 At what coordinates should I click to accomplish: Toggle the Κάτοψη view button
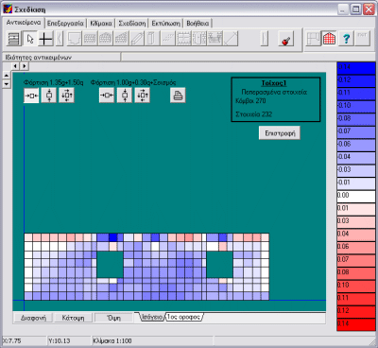click(x=73, y=318)
